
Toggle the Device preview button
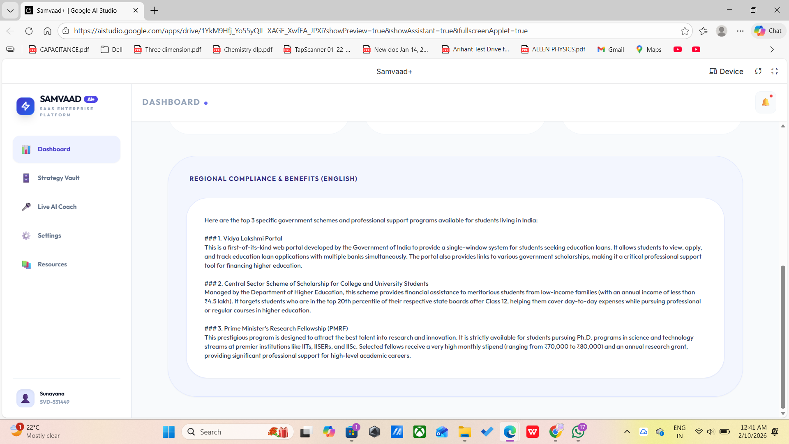[726, 72]
